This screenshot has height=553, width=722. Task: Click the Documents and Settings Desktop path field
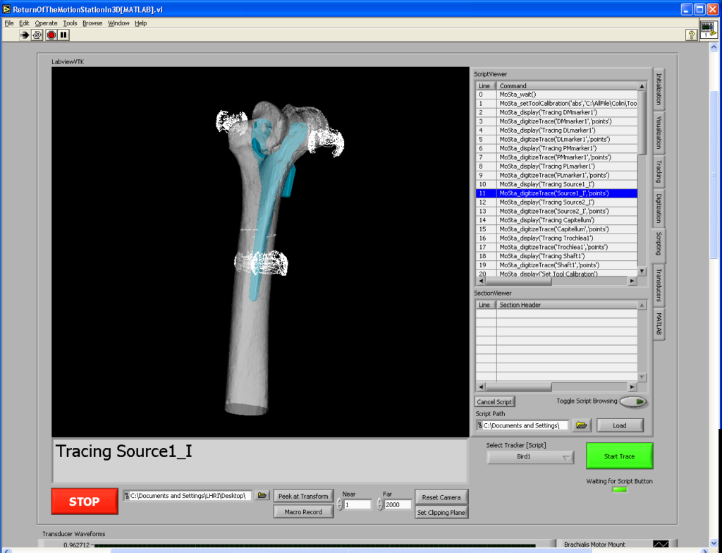[188, 496]
